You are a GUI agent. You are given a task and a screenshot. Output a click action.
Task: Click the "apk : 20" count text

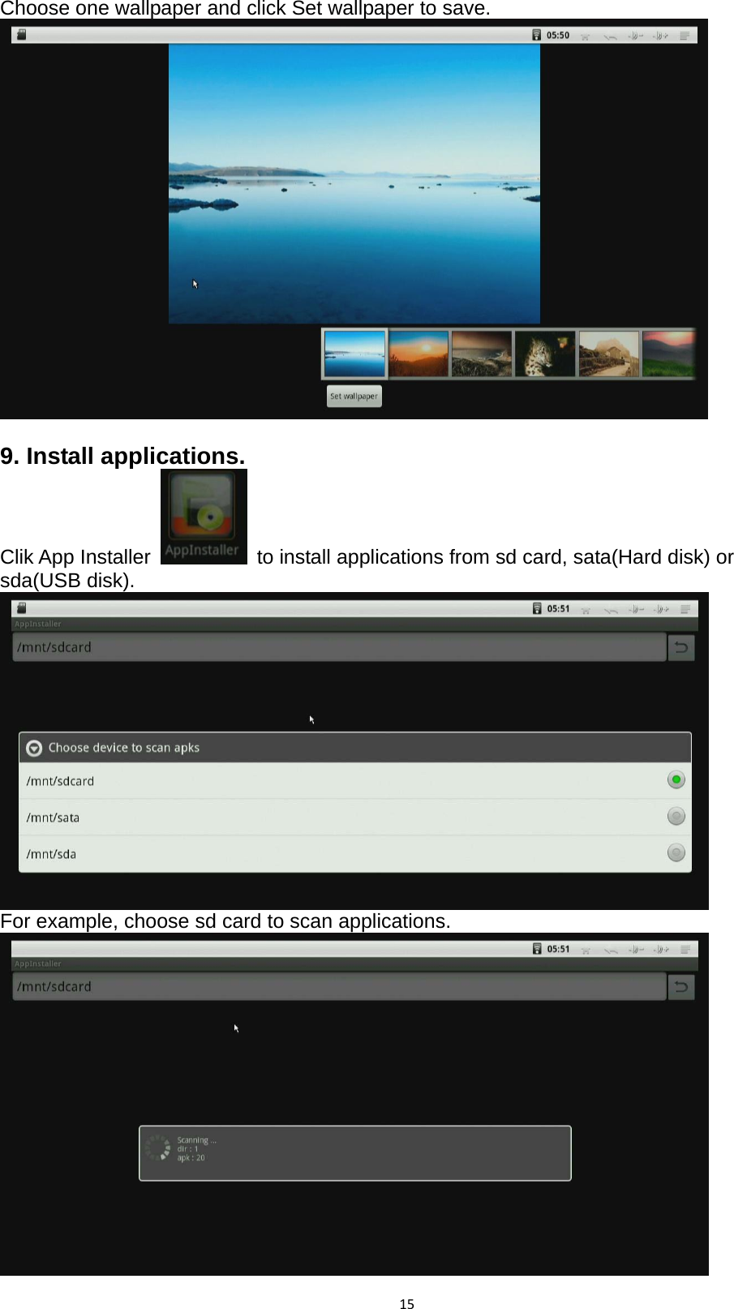191,1158
